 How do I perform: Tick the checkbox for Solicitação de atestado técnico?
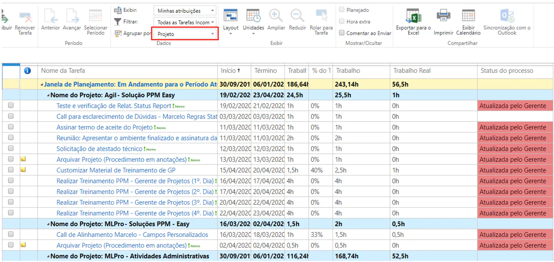click(x=11, y=148)
